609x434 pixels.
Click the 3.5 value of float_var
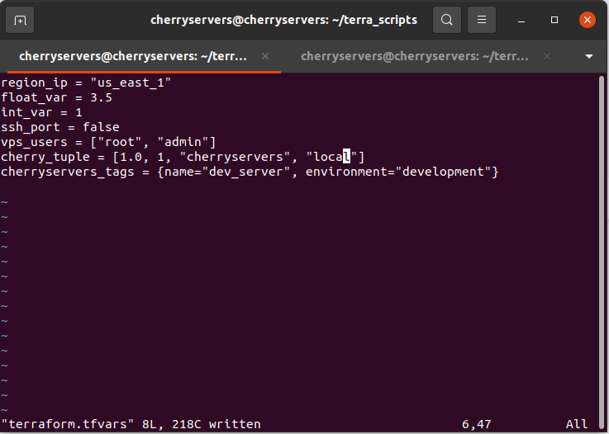[101, 97]
